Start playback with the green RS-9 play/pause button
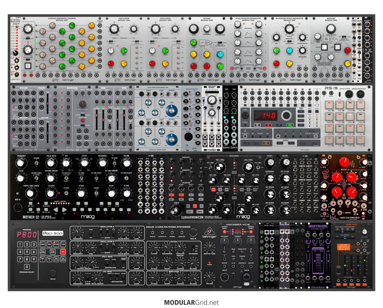This screenshot has width=383, height=308. (x=290, y=125)
